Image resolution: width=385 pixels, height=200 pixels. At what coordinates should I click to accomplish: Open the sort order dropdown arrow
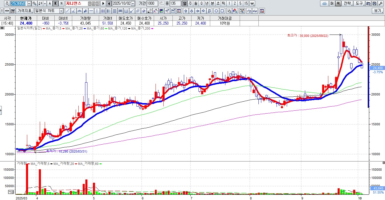(45, 4)
